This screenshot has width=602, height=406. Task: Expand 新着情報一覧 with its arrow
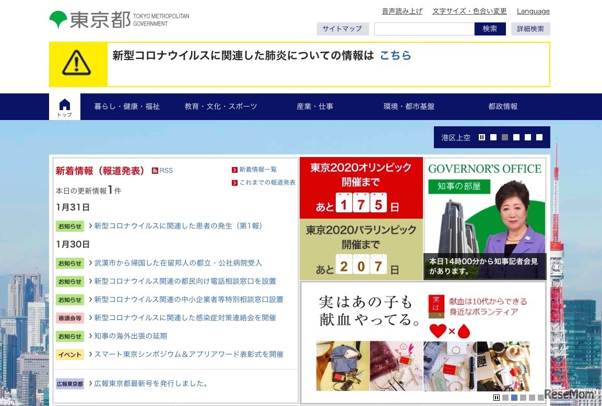point(234,169)
